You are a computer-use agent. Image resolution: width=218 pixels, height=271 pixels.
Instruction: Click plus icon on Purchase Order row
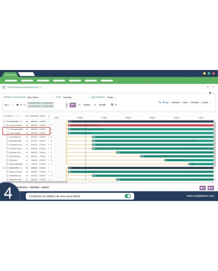49,148
